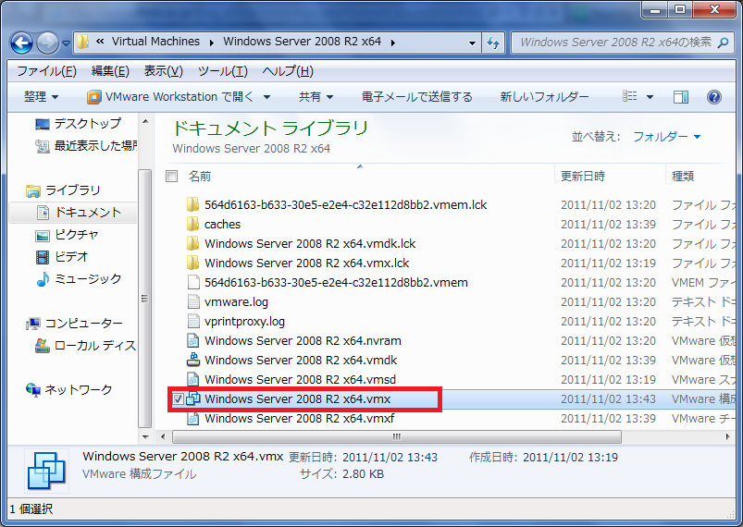Click the folder icon in address bar

point(82,43)
